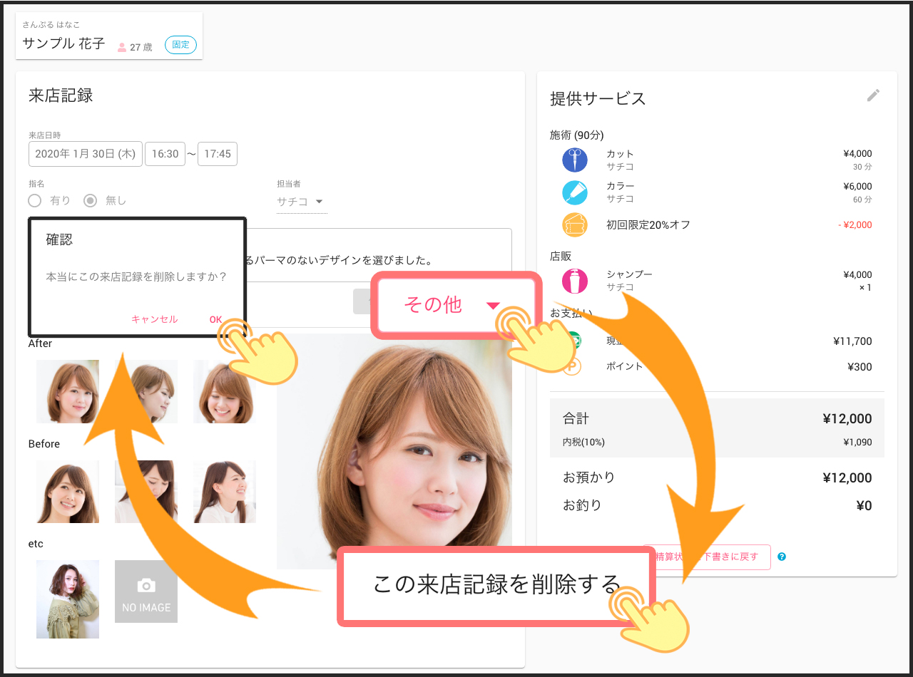Toggle the 固定 badge on customer card
This screenshot has width=913, height=677.
180,45
